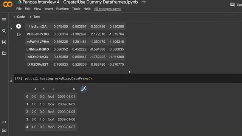The height and width of the screenshot is (136, 242).
Task: Click the value -1.406318 in the table
Action: (116, 42)
